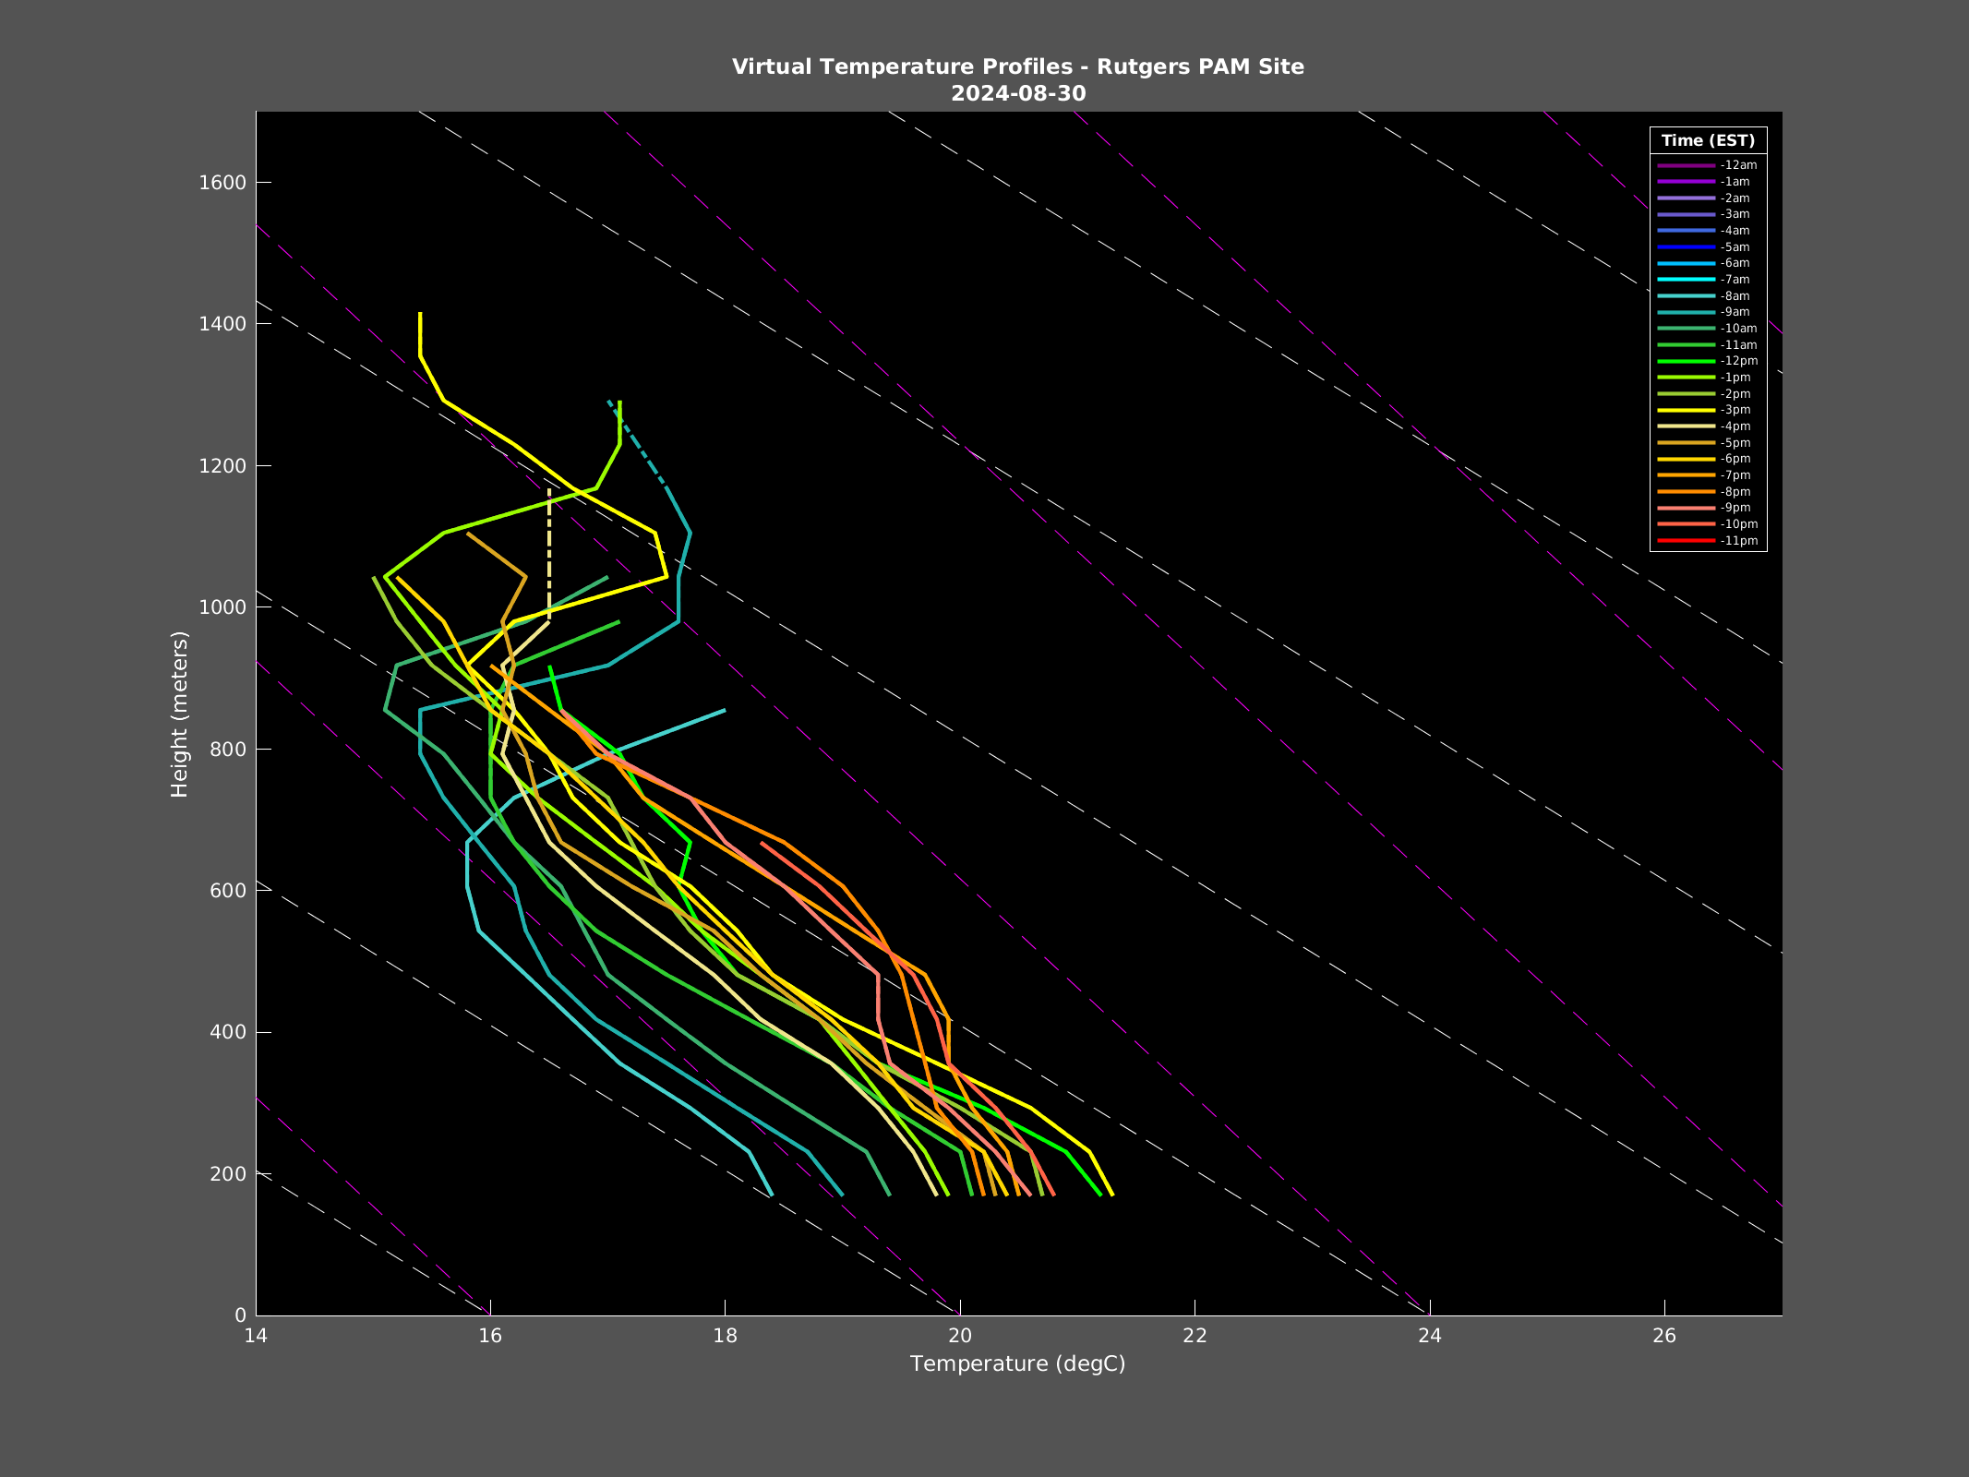Screen dimensions: 1969x1477
Task: Click the '-10am' legend label
Action: click(x=1738, y=329)
